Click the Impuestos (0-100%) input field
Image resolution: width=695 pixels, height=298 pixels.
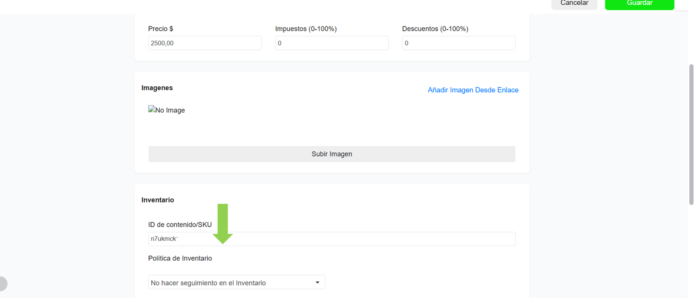coord(331,43)
